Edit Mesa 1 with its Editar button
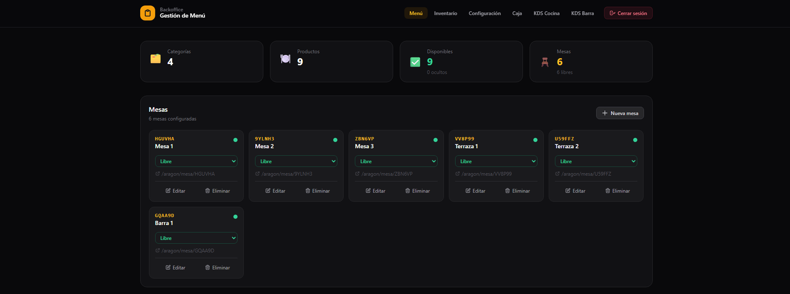Screen dimensions: 790x294 tap(175, 191)
